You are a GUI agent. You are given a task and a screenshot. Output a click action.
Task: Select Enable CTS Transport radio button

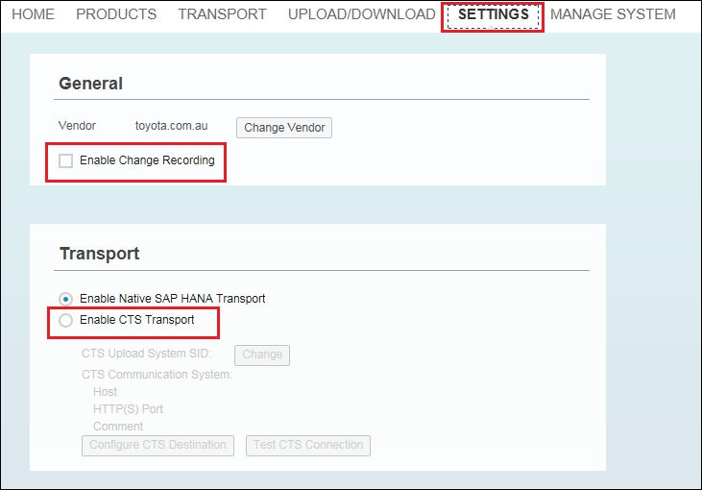pyautogui.click(x=66, y=320)
